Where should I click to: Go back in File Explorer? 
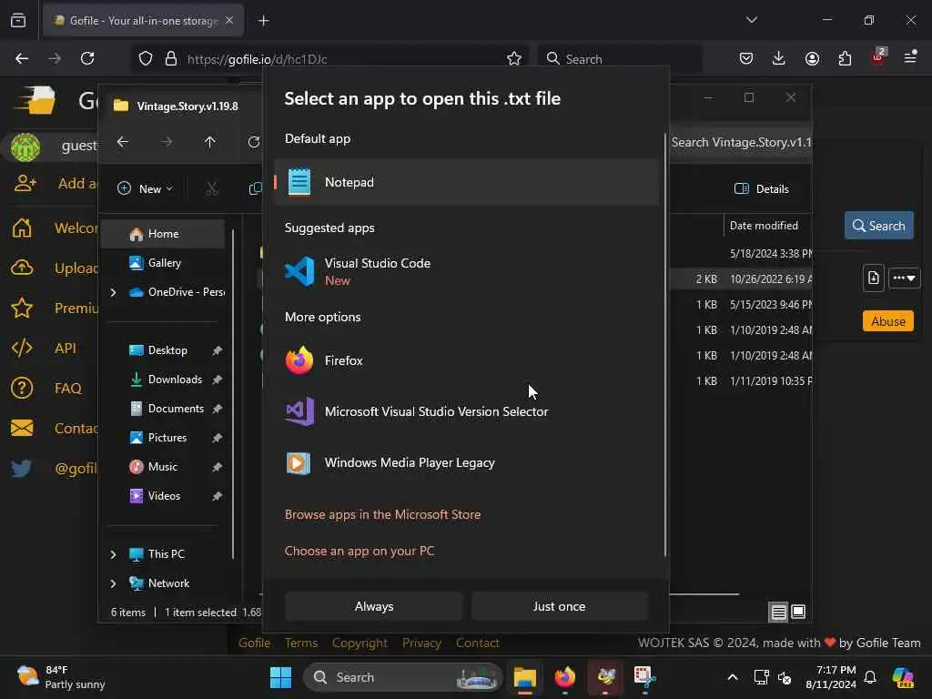click(x=123, y=142)
